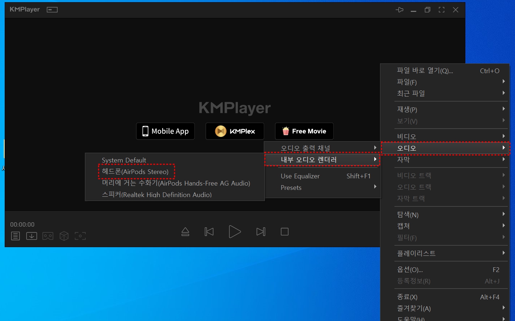Open the playlist editor icon
This screenshot has height=321, width=515.
15,236
